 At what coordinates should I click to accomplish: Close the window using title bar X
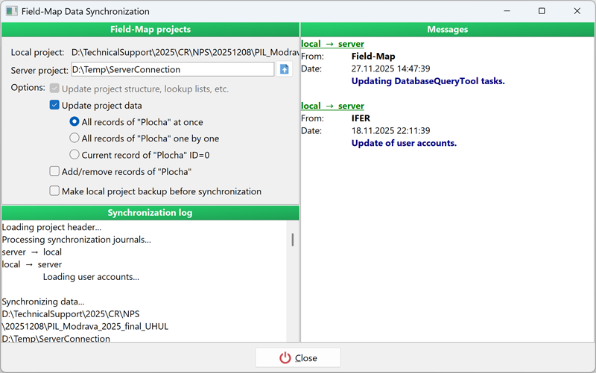pyautogui.click(x=577, y=11)
